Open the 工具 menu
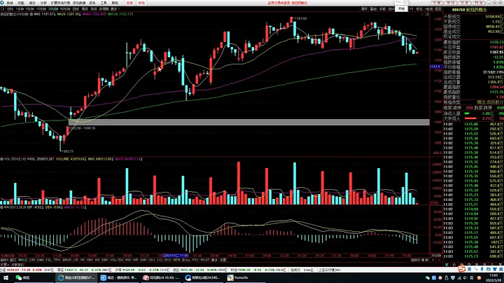Image resolution: width=504 pixels, height=283 pixels. click(x=104, y=3)
